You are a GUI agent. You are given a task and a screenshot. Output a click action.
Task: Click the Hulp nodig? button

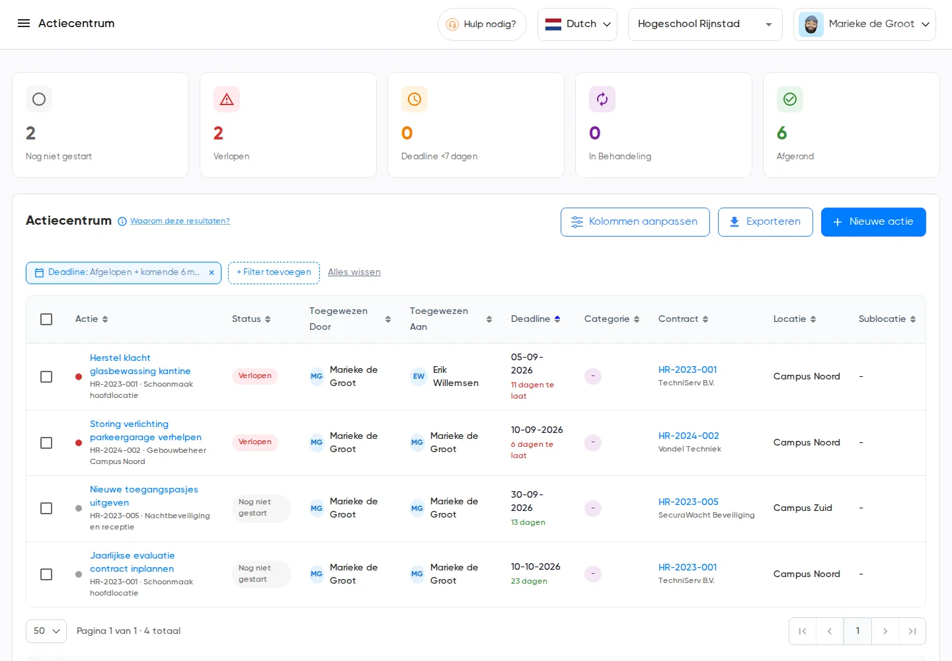click(x=482, y=24)
